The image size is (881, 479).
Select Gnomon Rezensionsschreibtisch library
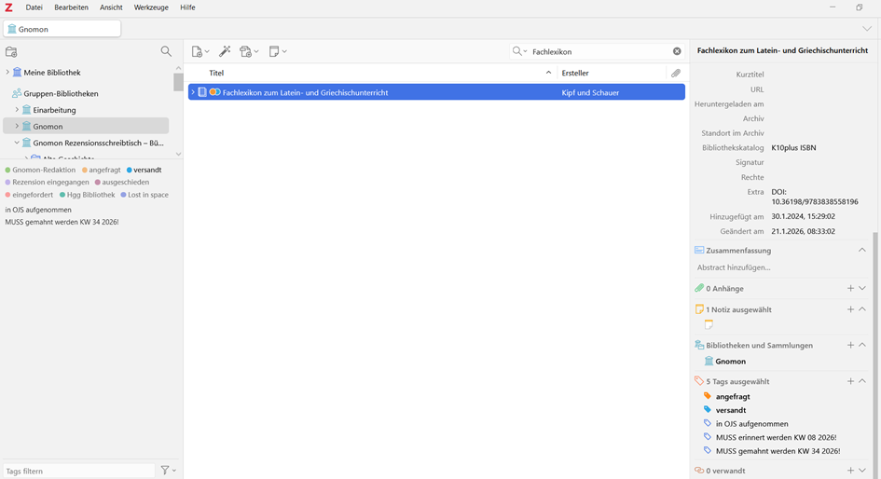click(98, 144)
